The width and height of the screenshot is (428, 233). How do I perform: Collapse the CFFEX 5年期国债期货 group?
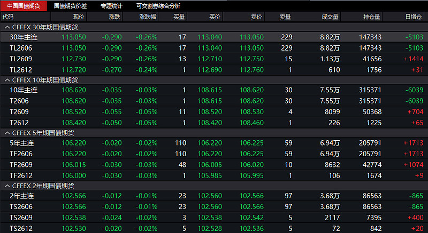tap(7, 133)
